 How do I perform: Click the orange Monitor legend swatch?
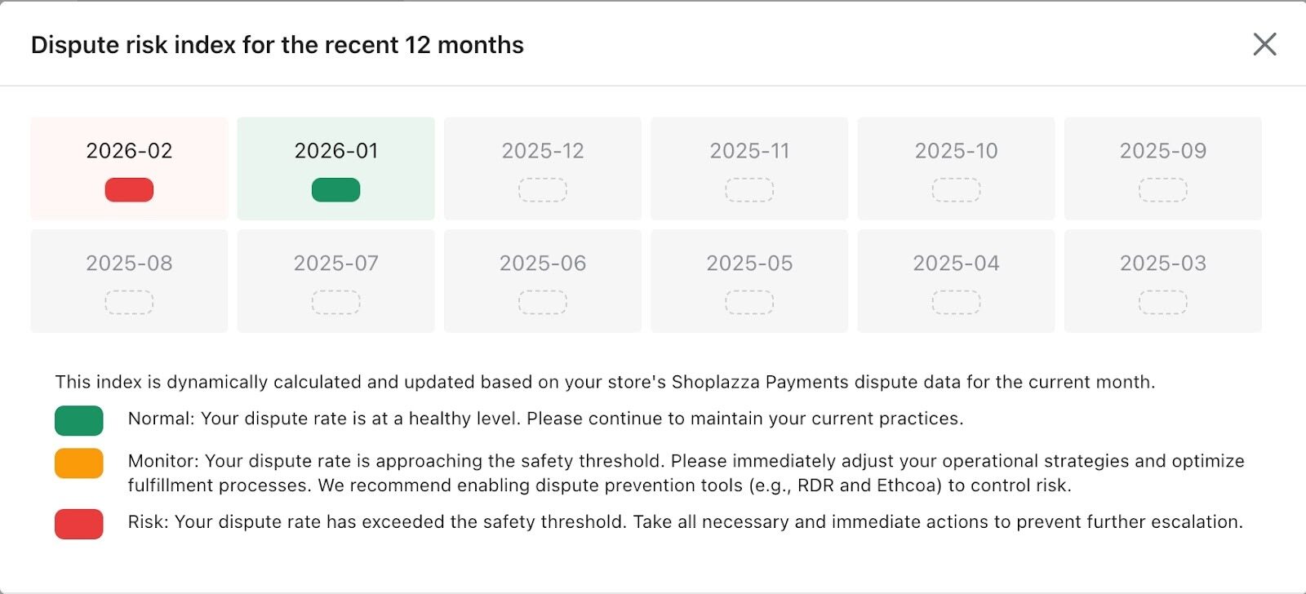coord(79,463)
